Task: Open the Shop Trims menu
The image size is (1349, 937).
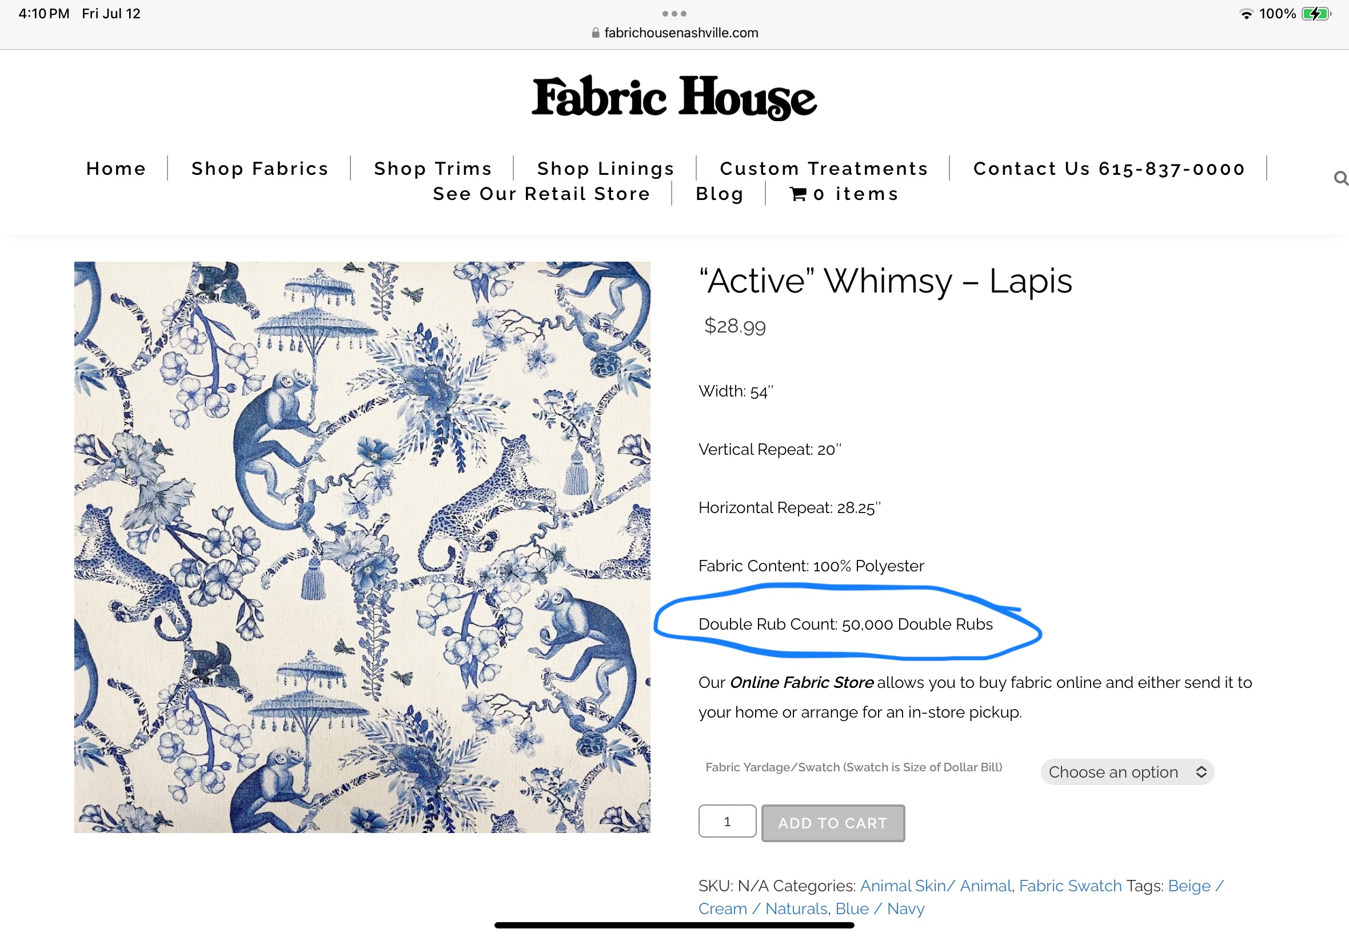Action: (433, 169)
